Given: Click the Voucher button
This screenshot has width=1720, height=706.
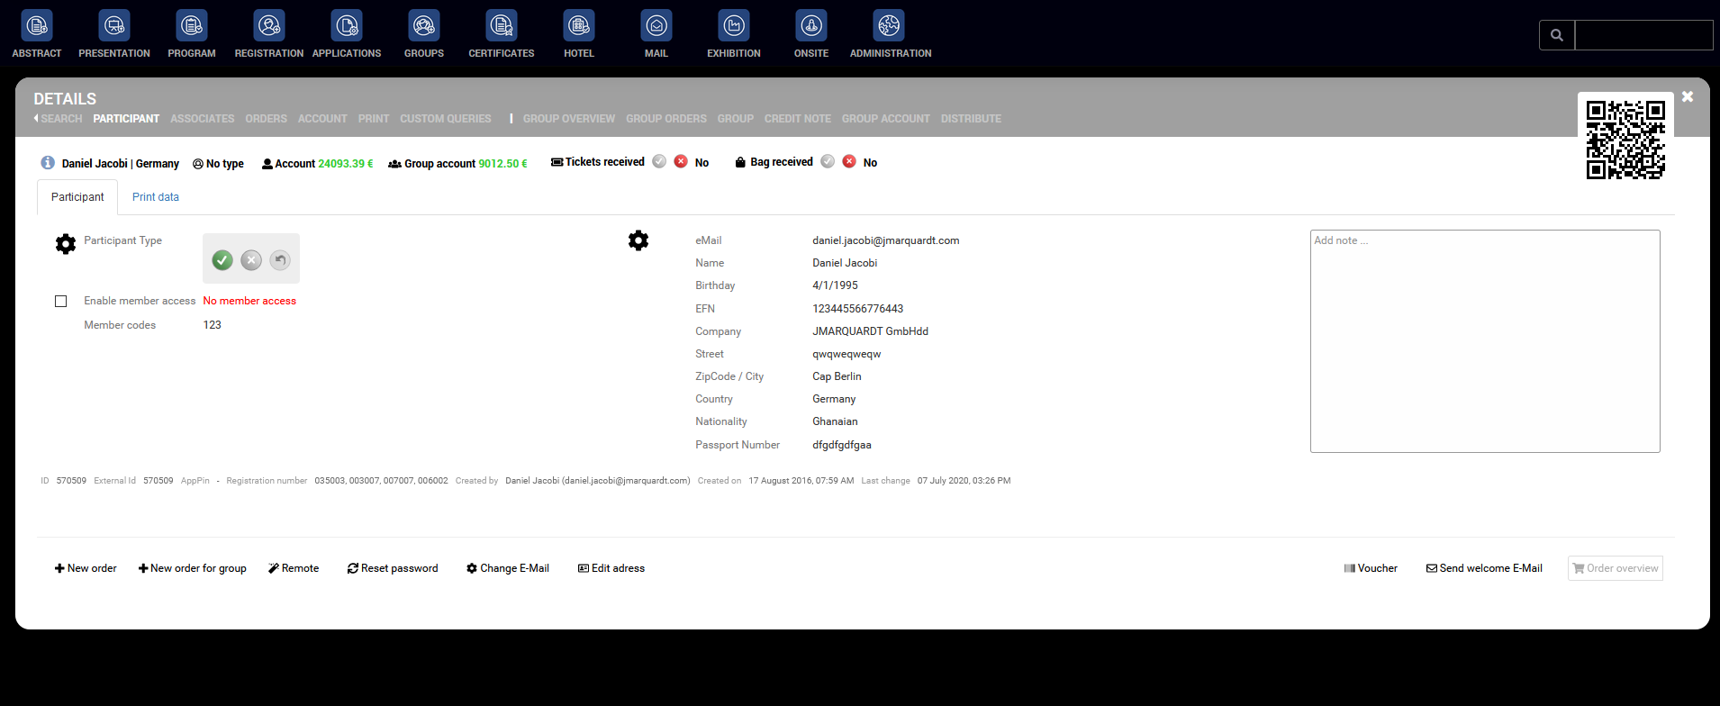Looking at the screenshot, I should (x=1371, y=568).
